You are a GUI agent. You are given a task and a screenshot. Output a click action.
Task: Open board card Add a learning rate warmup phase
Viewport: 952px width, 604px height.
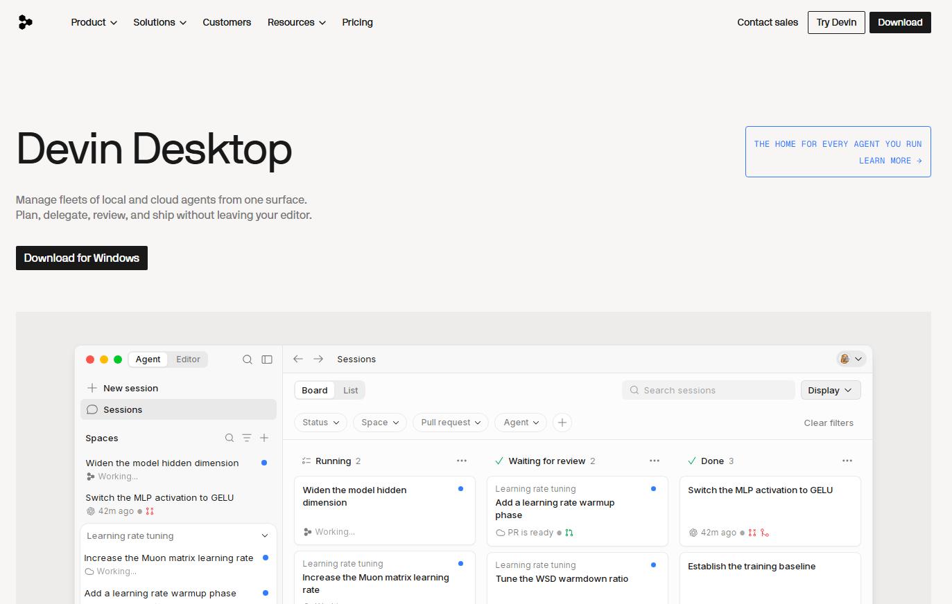click(x=578, y=510)
